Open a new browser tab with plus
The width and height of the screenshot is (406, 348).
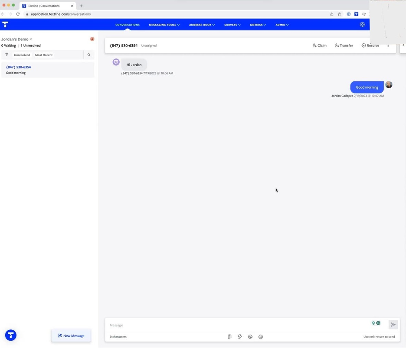[x=81, y=6]
